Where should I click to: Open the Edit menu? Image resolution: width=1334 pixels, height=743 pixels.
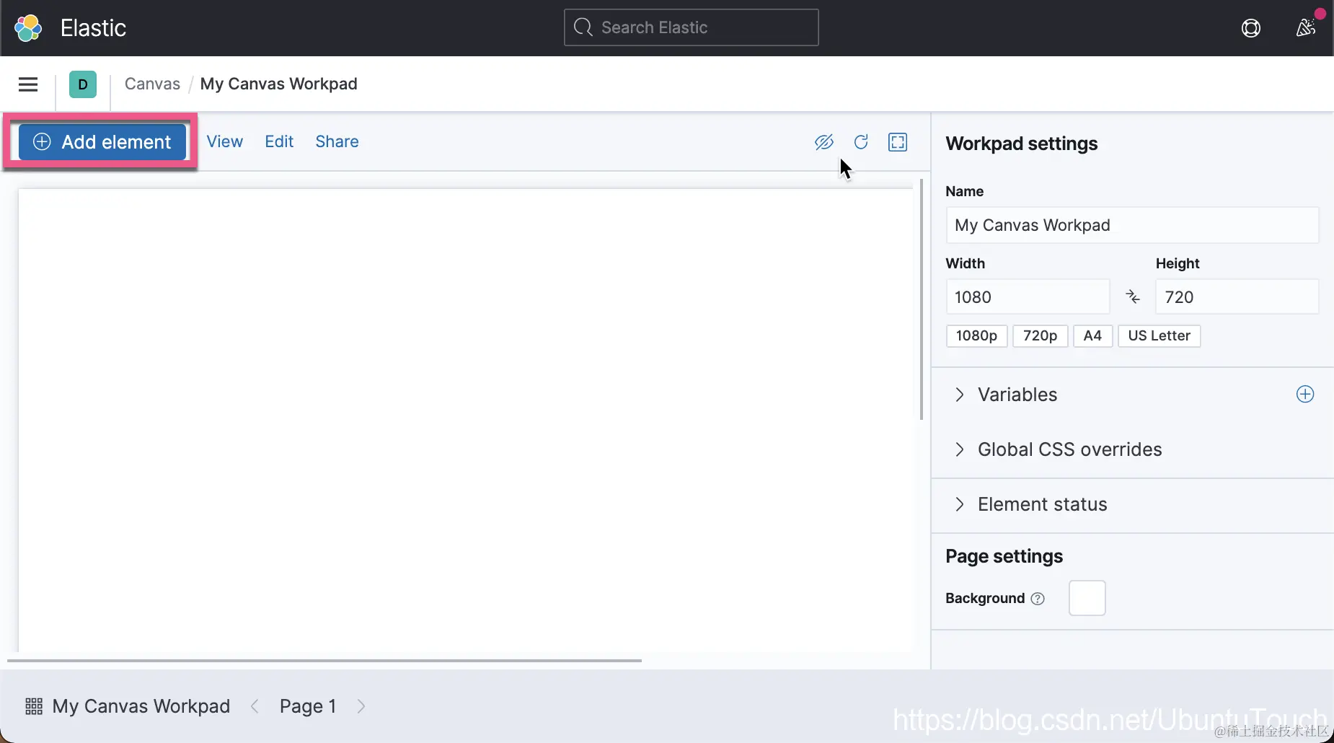coord(279,141)
